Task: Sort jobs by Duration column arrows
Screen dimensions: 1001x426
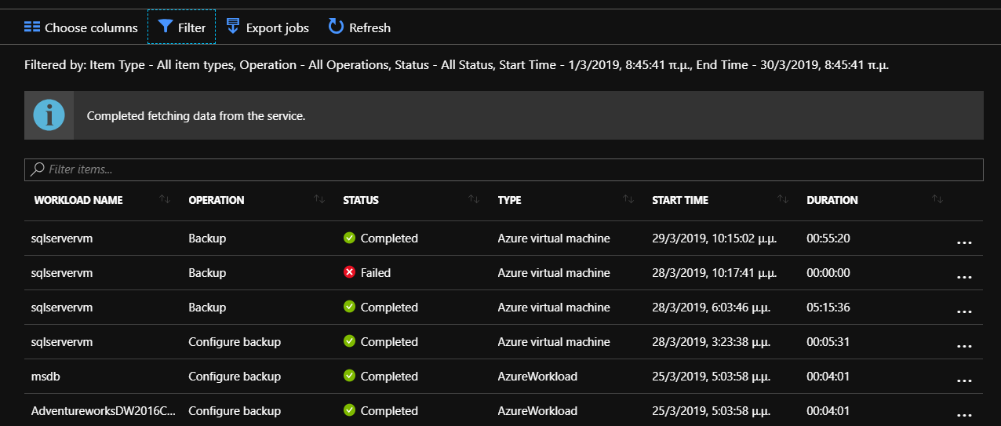Action: pos(937,200)
